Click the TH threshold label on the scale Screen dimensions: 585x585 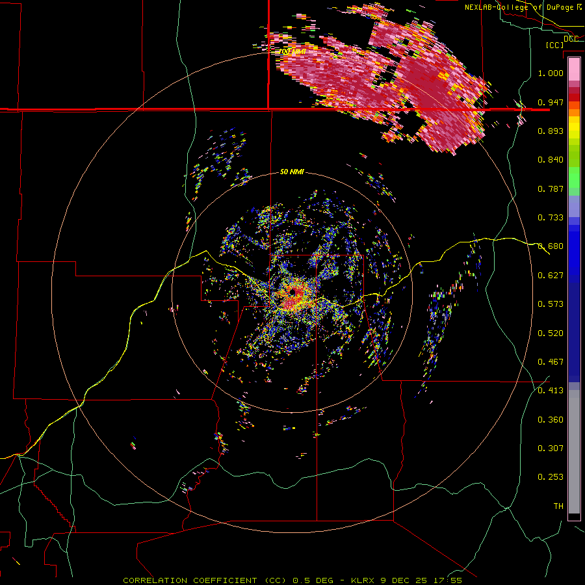(x=558, y=506)
